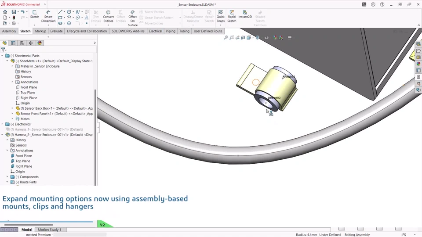
Task: Open the Help question mark icon
Action: coord(382,4)
